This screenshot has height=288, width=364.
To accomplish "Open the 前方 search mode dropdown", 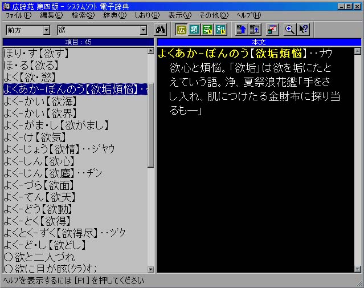I will 47,30.
